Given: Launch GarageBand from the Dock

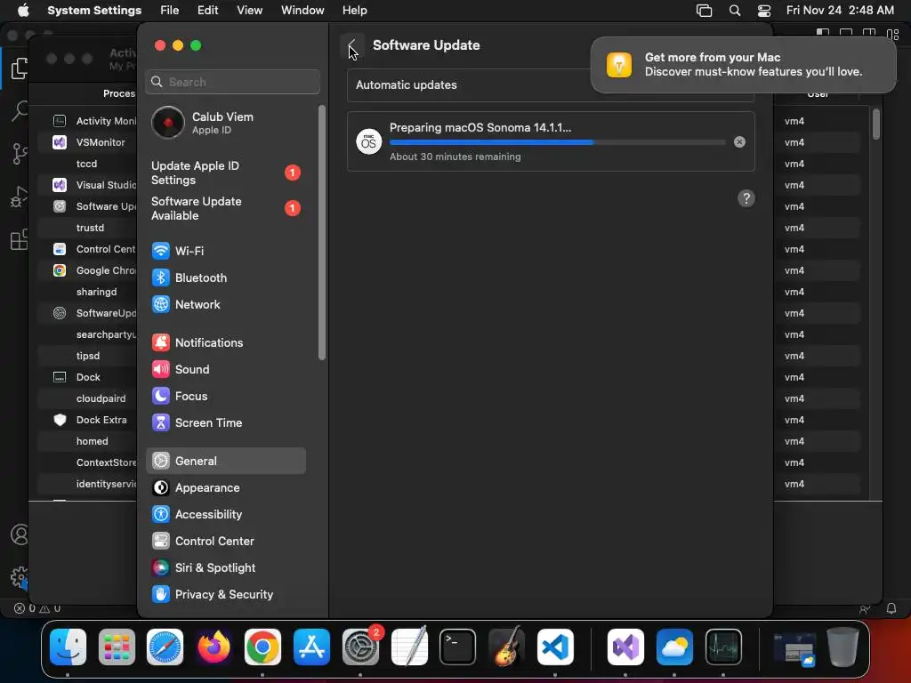Looking at the screenshot, I should pos(506,647).
